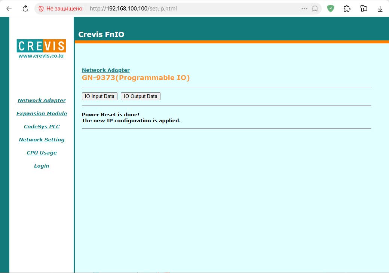Go back with the browser back arrow

coord(9,9)
